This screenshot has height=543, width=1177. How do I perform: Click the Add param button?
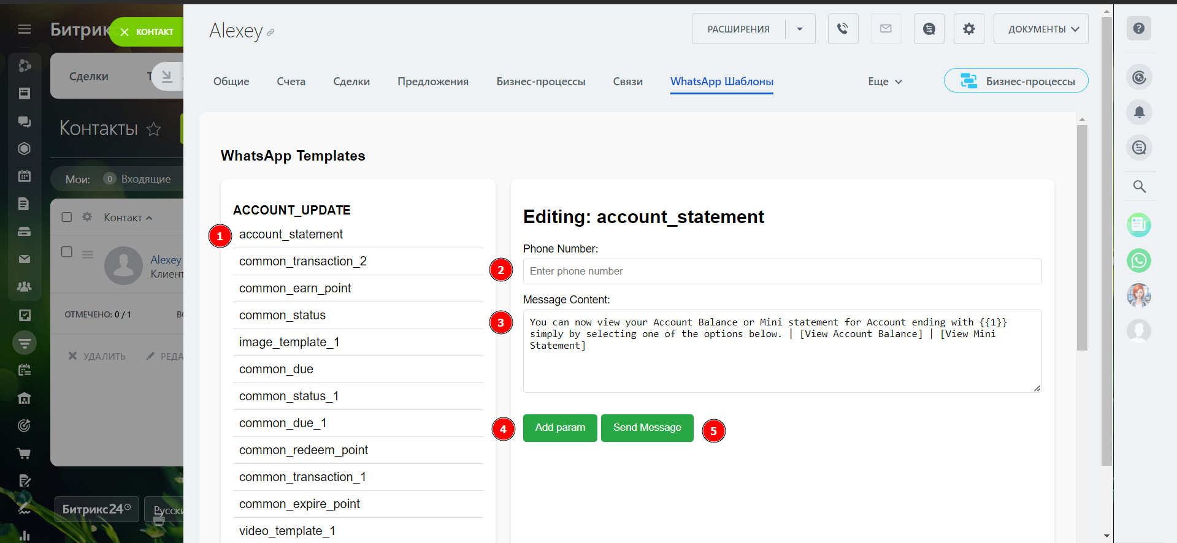559,428
